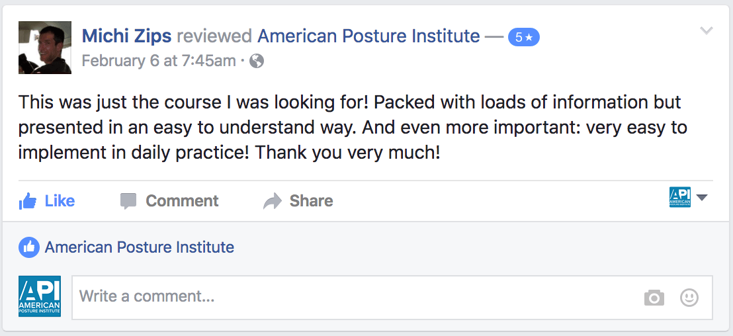Click the blue Like reaction circle icon
The image size is (733, 336).
tap(28, 247)
